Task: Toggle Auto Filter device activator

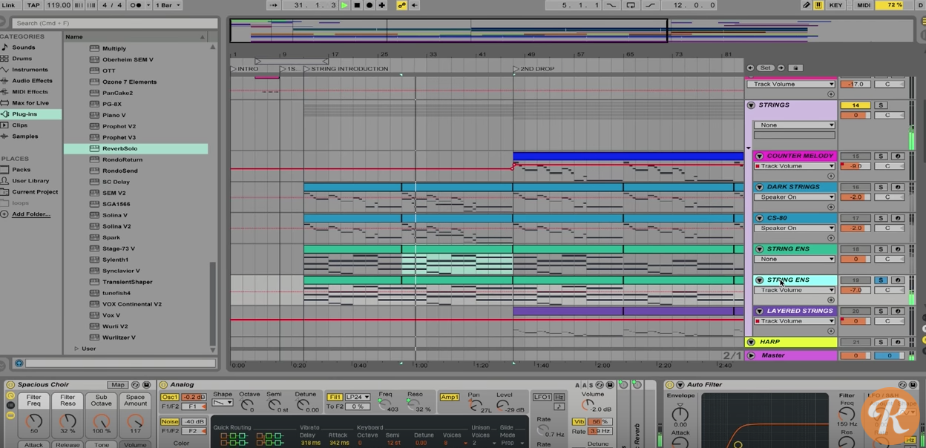Action: point(669,385)
